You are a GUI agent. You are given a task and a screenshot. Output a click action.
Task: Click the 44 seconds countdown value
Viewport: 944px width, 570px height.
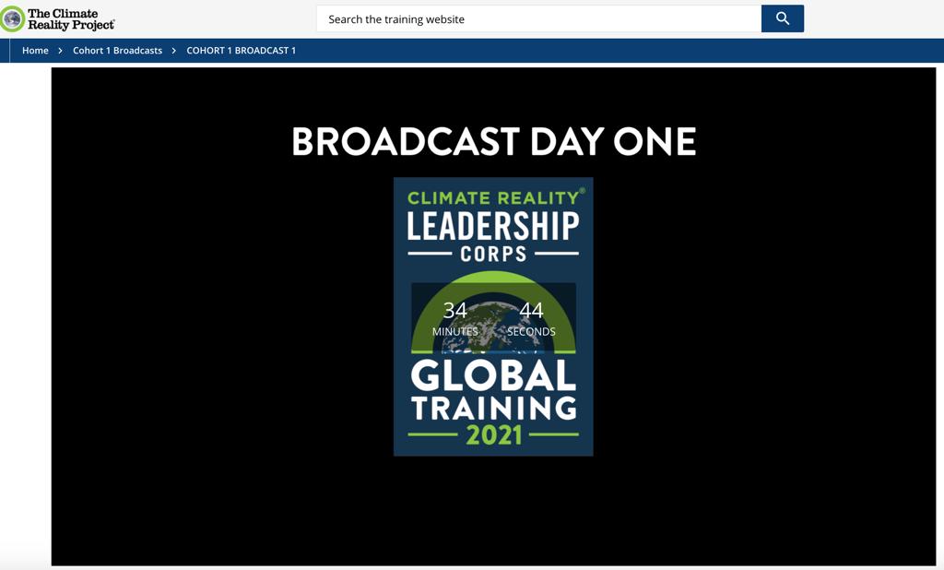[531, 310]
